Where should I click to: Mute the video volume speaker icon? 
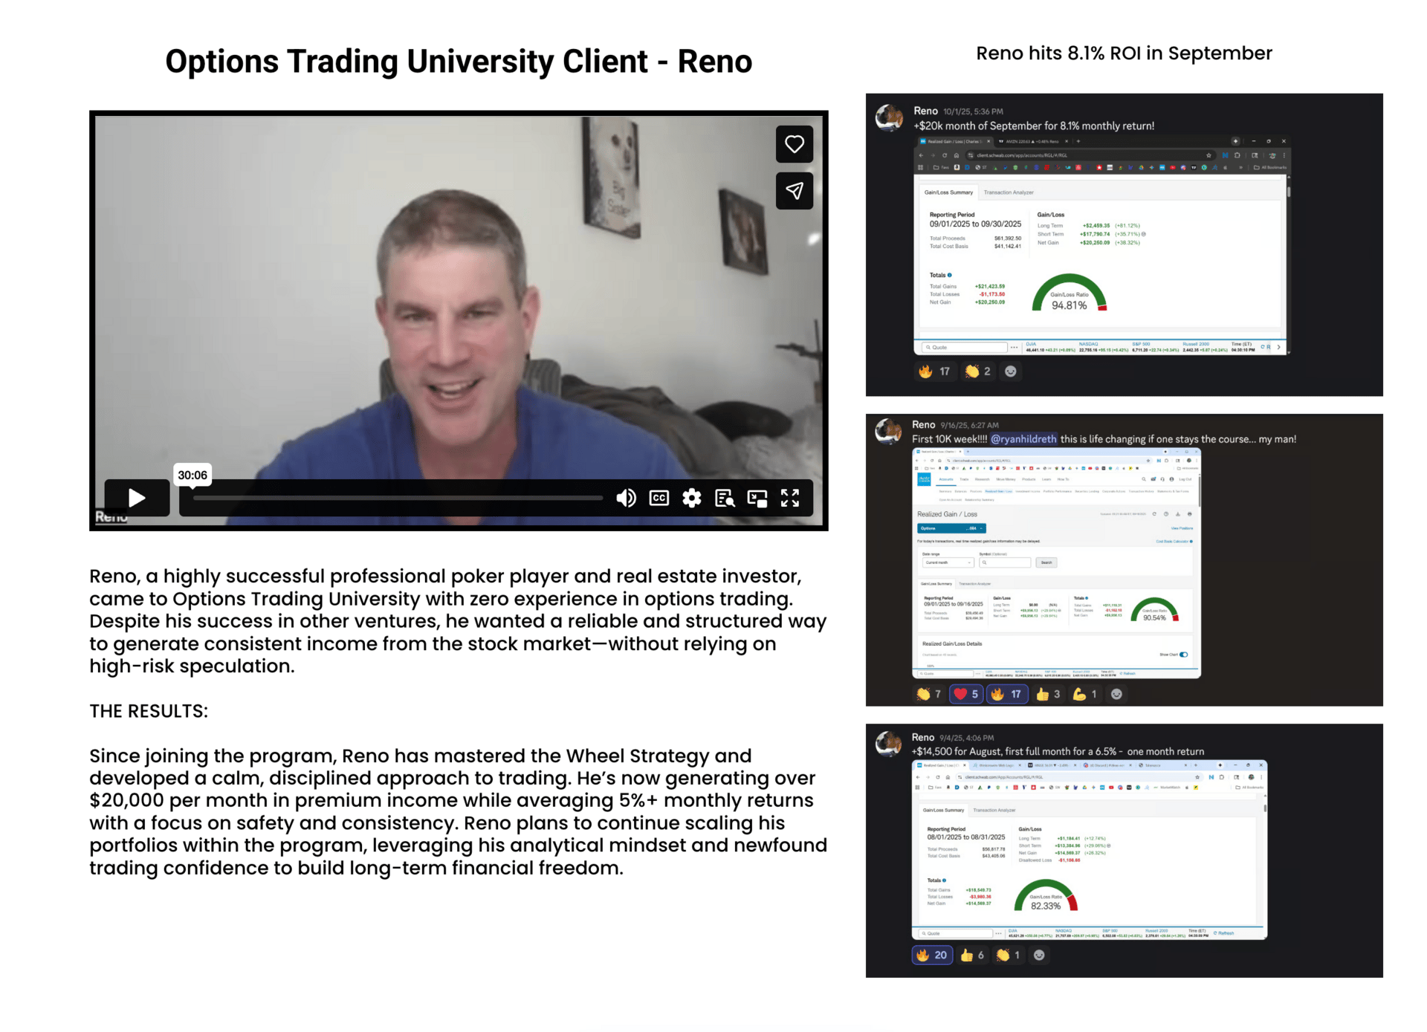click(x=626, y=498)
